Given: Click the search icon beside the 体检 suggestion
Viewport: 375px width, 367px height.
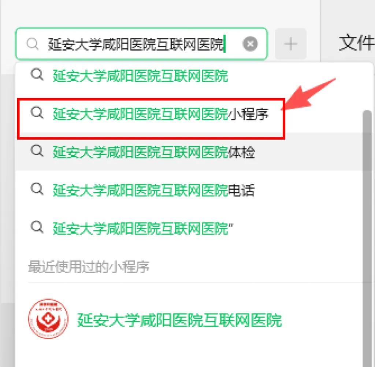Looking at the screenshot, I should click(37, 151).
